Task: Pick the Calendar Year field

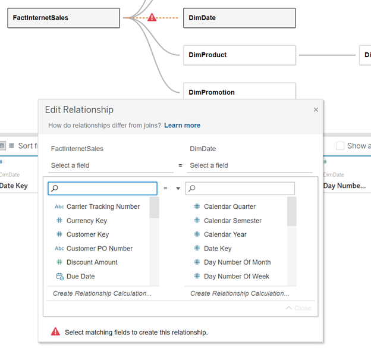Action: coord(225,234)
